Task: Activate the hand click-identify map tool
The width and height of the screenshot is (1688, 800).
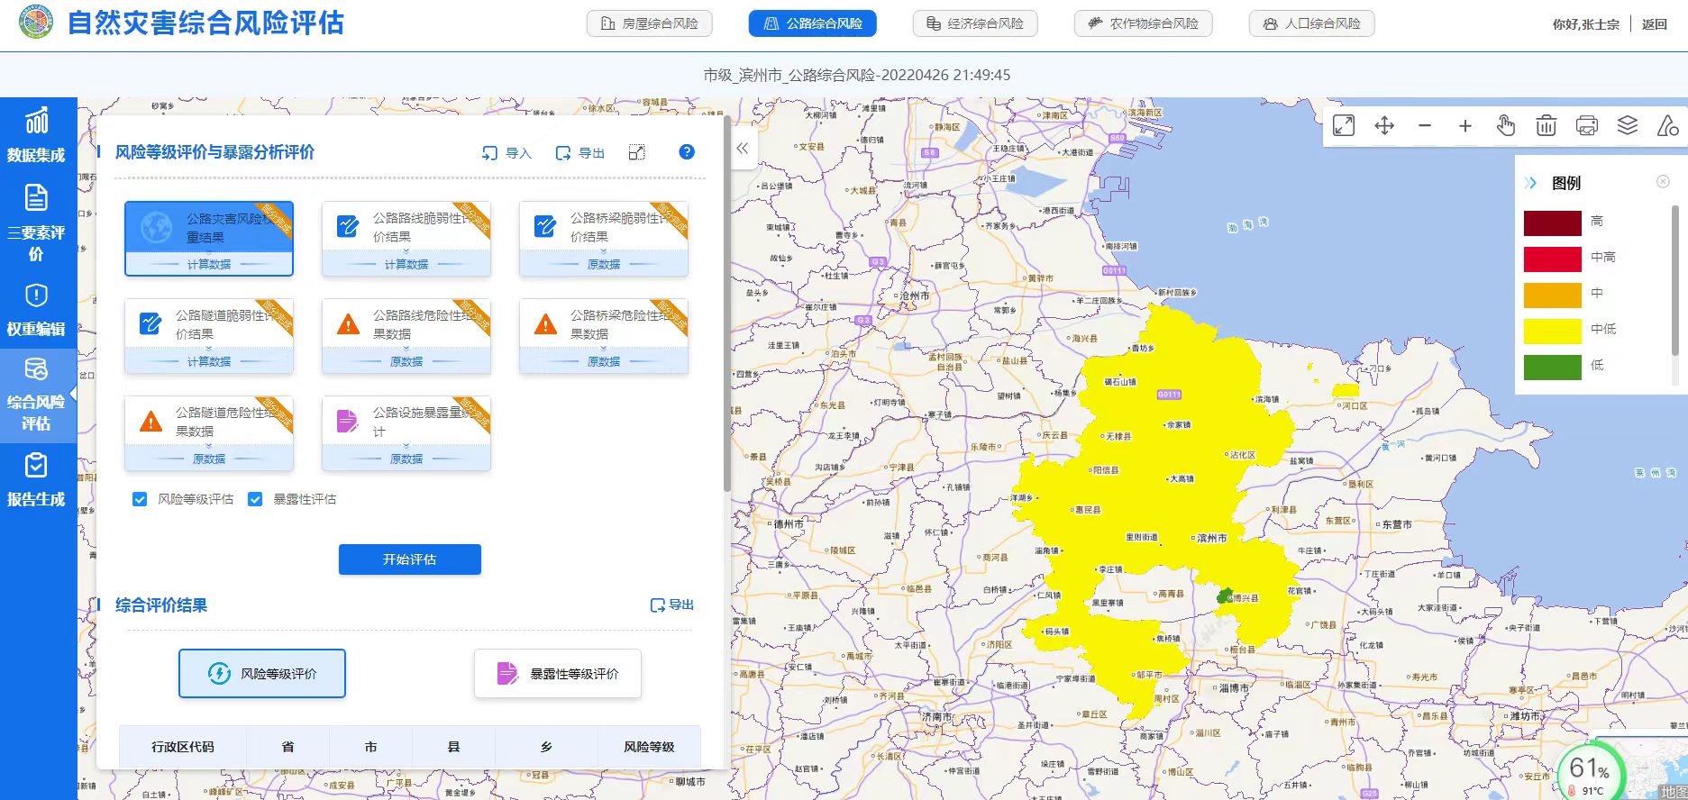Action: click(1506, 126)
